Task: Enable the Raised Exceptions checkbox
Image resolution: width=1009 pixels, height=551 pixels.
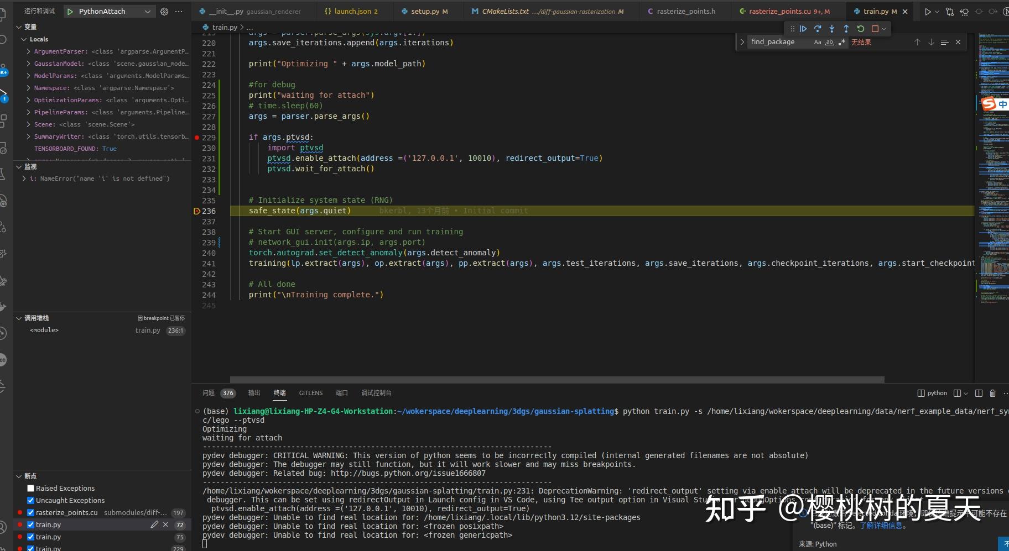Action: (x=31, y=488)
